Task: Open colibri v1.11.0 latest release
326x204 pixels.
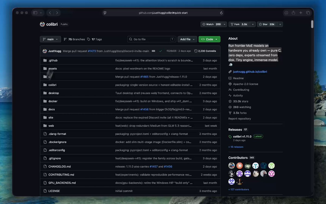Action: (x=242, y=137)
